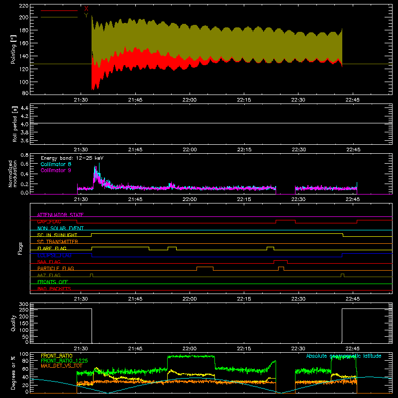The height and width of the screenshot is (398, 398).
Task: Click the olive Y legend line sample
Action: [x=59, y=17]
